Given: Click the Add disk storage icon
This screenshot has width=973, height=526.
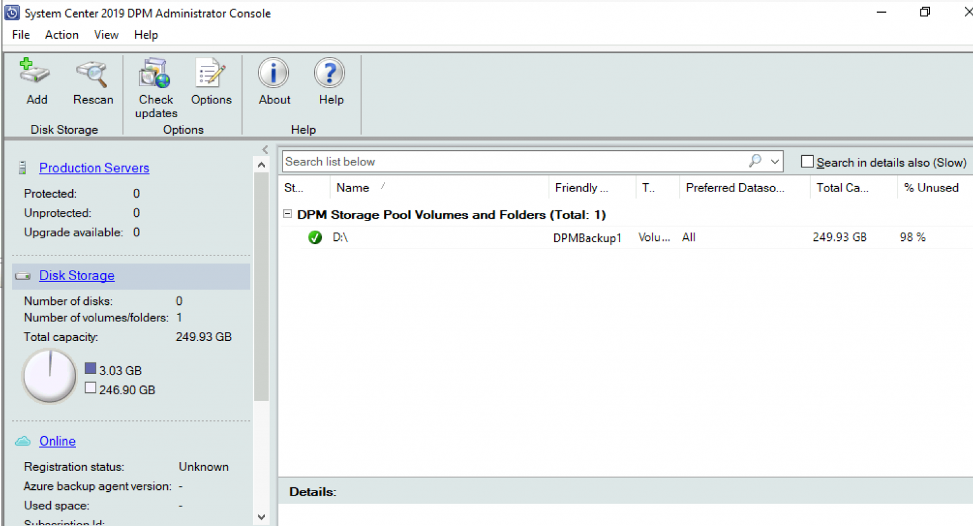Looking at the screenshot, I should [x=35, y=75].
